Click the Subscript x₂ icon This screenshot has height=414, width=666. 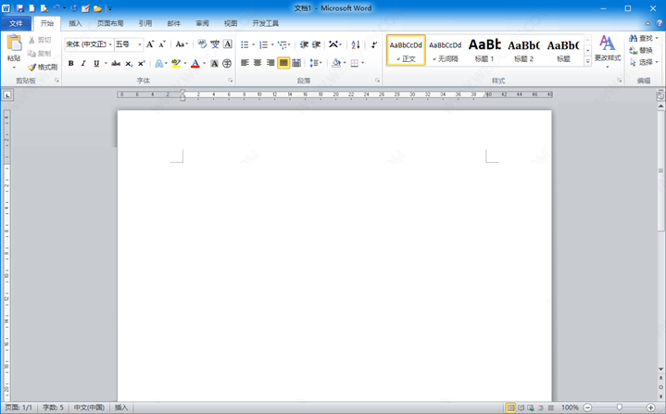[129, 64]
